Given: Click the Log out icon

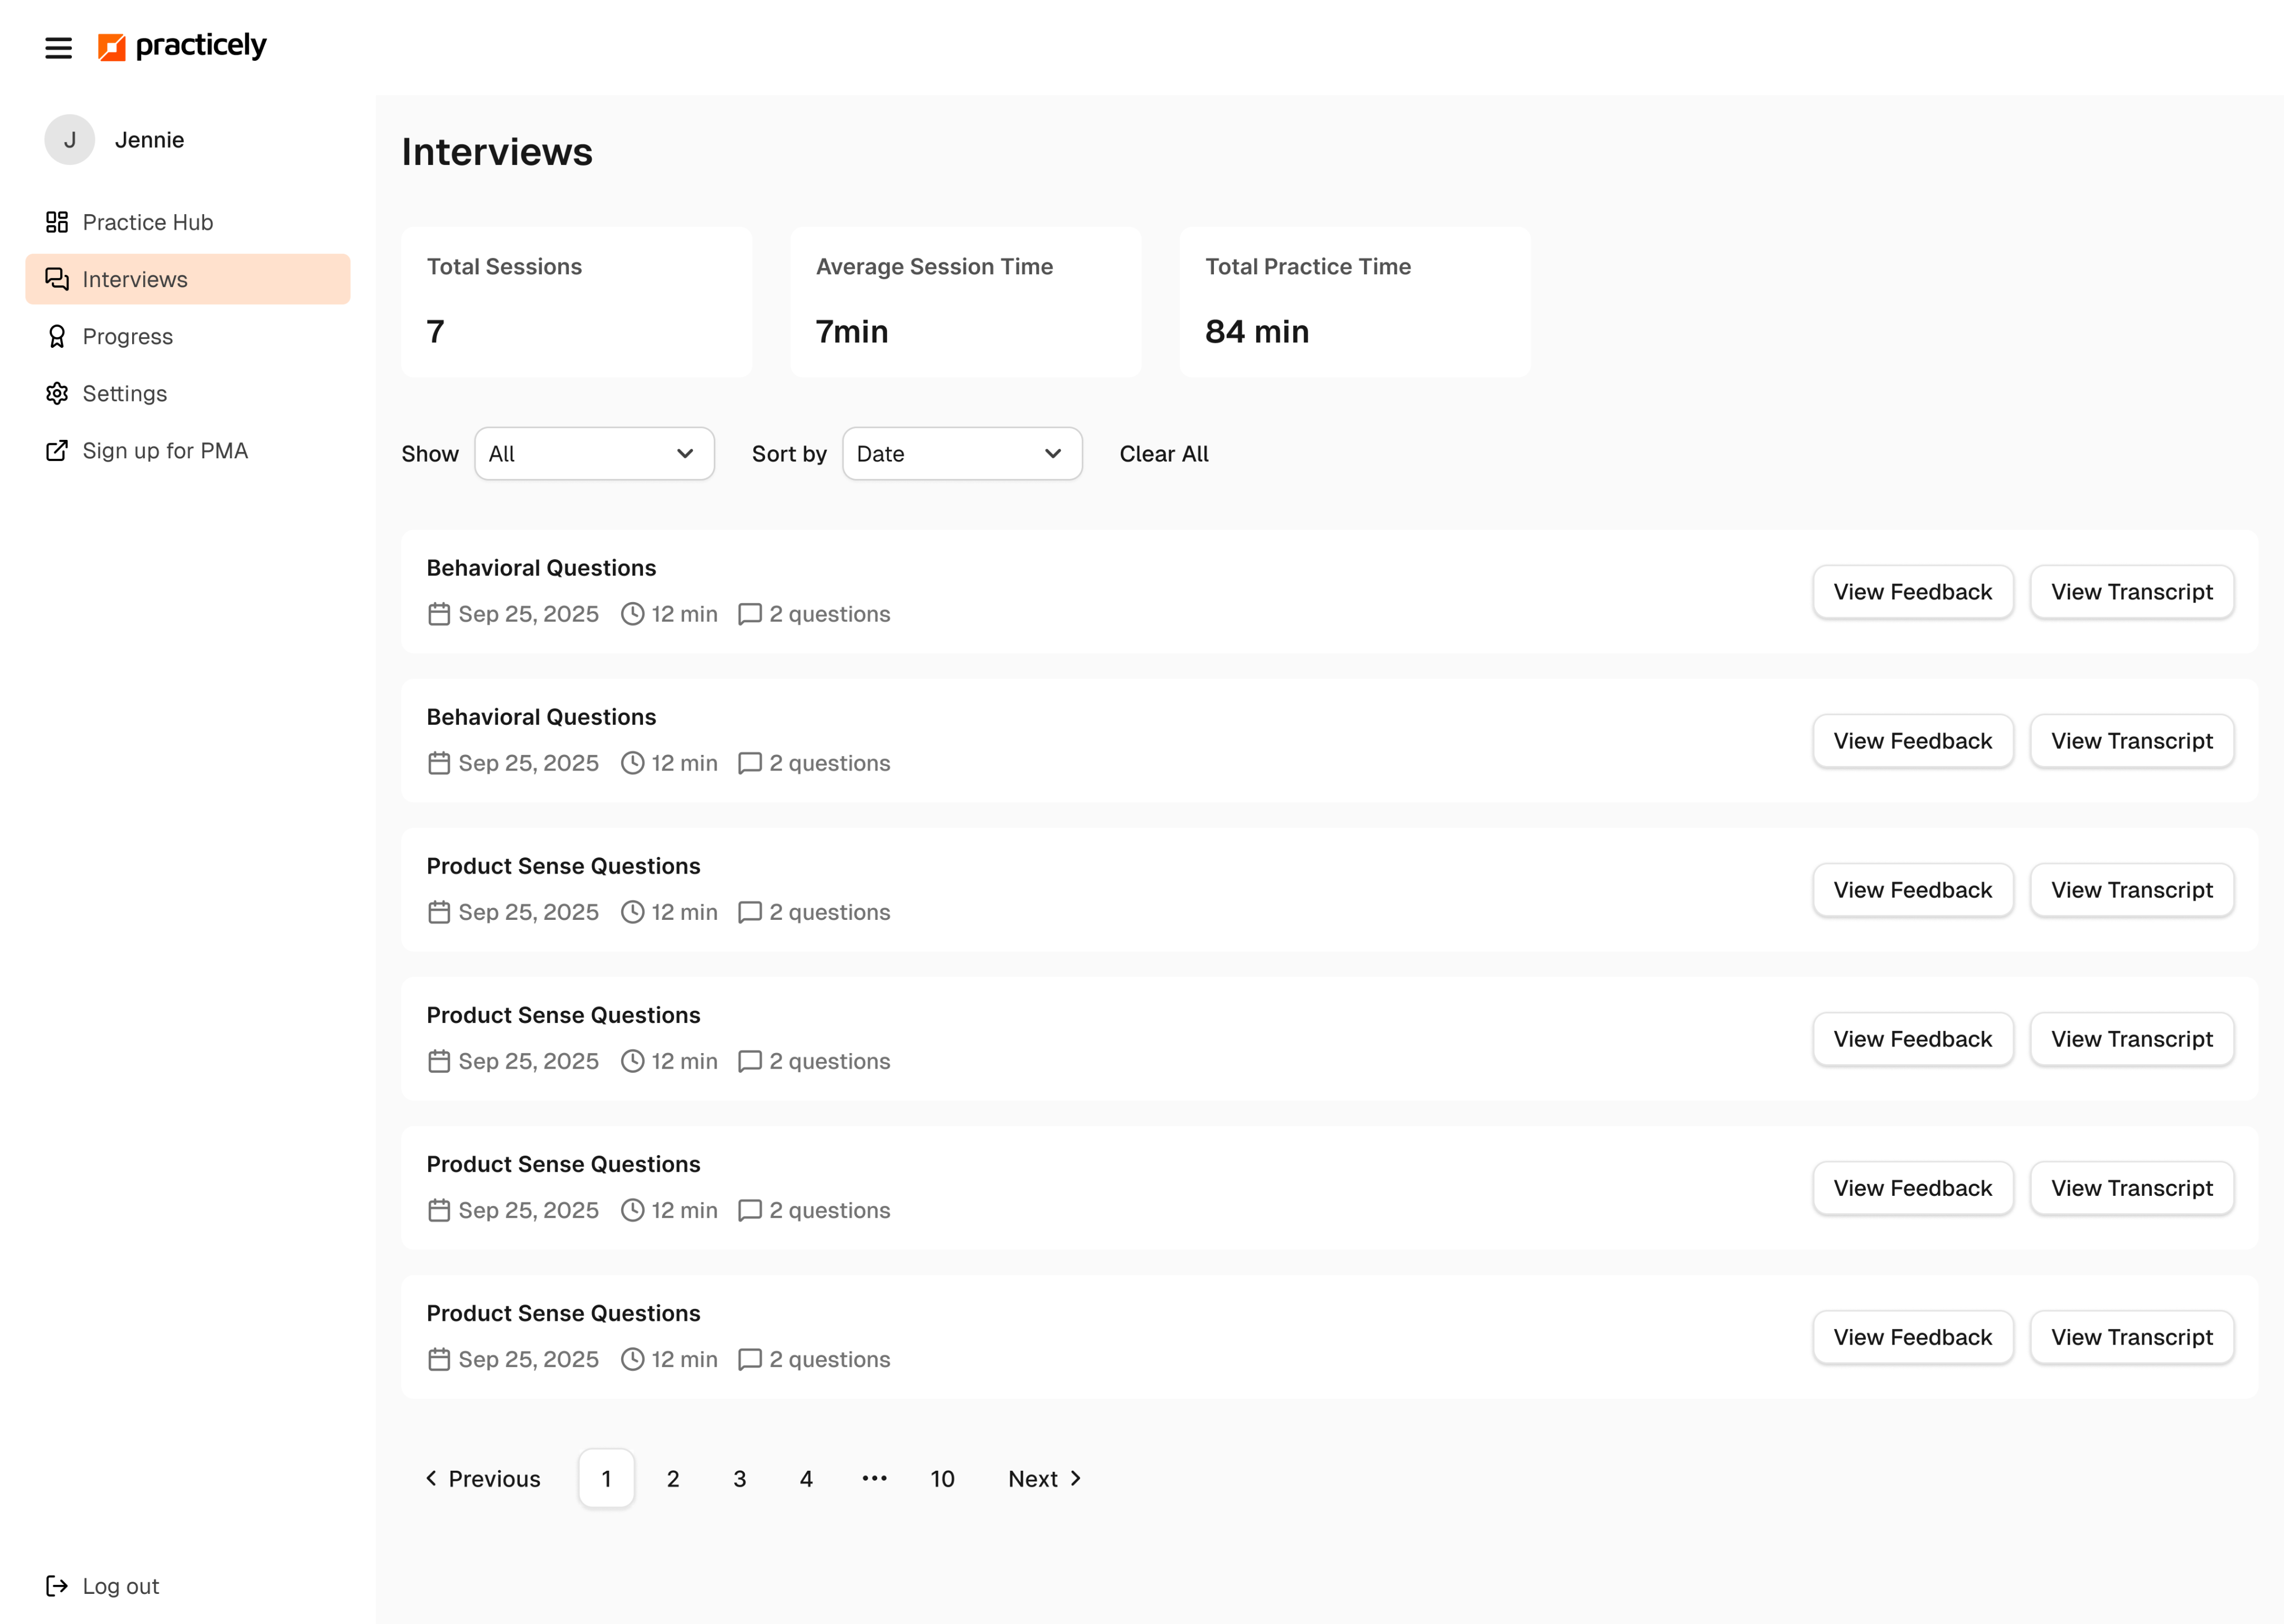Looking at the screenshot, I should (57, 1586).
